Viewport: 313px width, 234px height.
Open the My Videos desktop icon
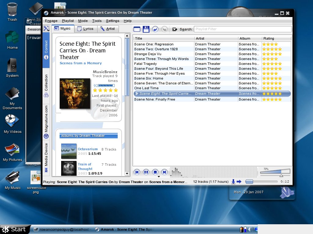click(x=13, y=124)
